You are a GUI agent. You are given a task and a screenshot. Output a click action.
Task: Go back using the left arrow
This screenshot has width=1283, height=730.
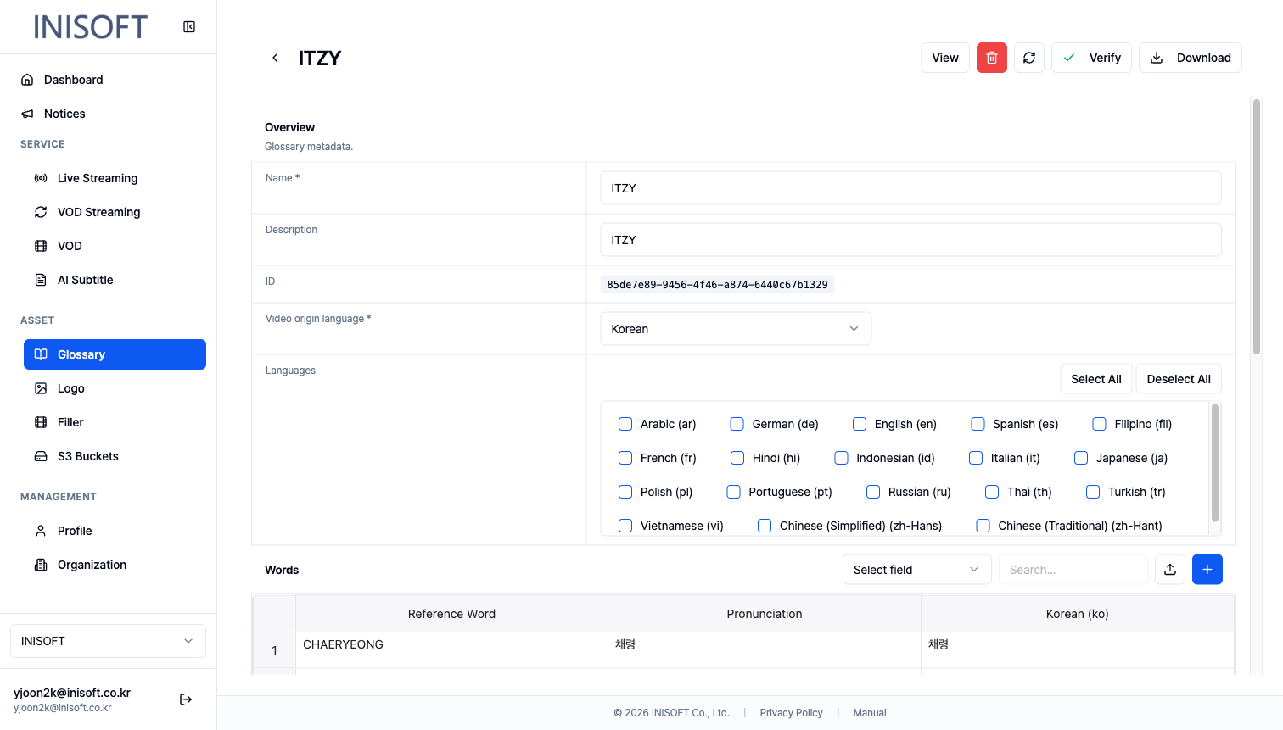(x=275, y=58)
